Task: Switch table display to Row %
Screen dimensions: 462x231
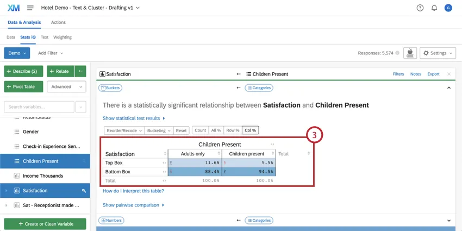Action: click(233, 130)
